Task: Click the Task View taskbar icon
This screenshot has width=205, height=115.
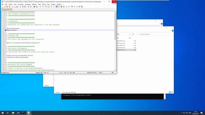Action: [x=8, y=113]
